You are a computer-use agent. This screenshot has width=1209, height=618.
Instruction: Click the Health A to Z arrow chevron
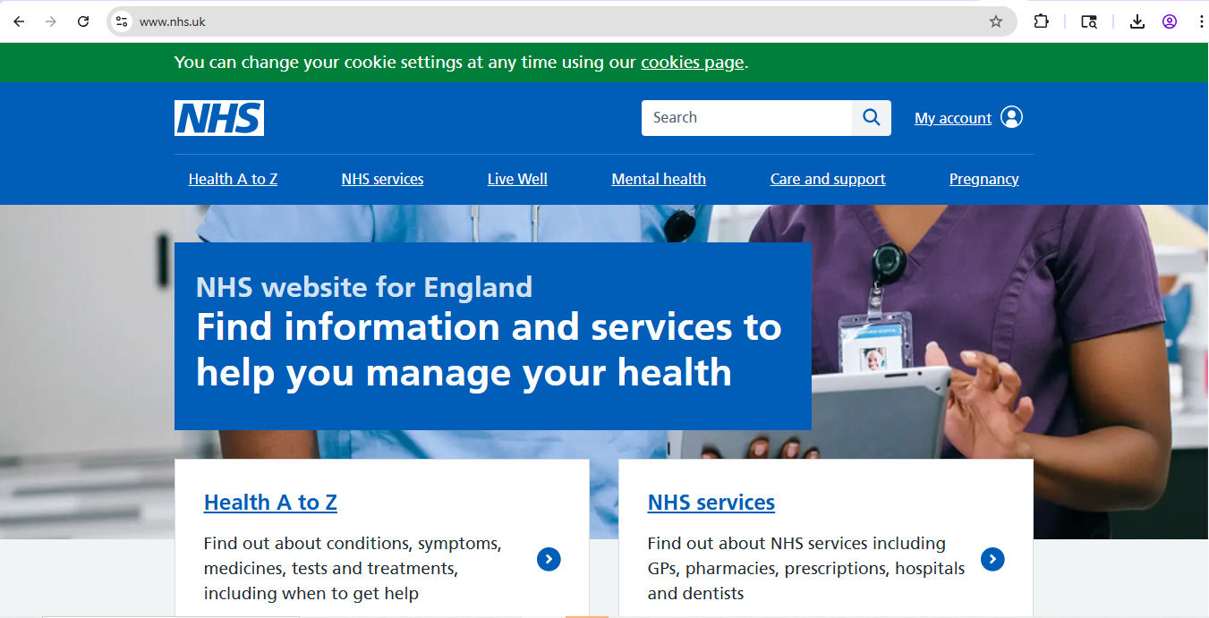(x=549, y=559)
